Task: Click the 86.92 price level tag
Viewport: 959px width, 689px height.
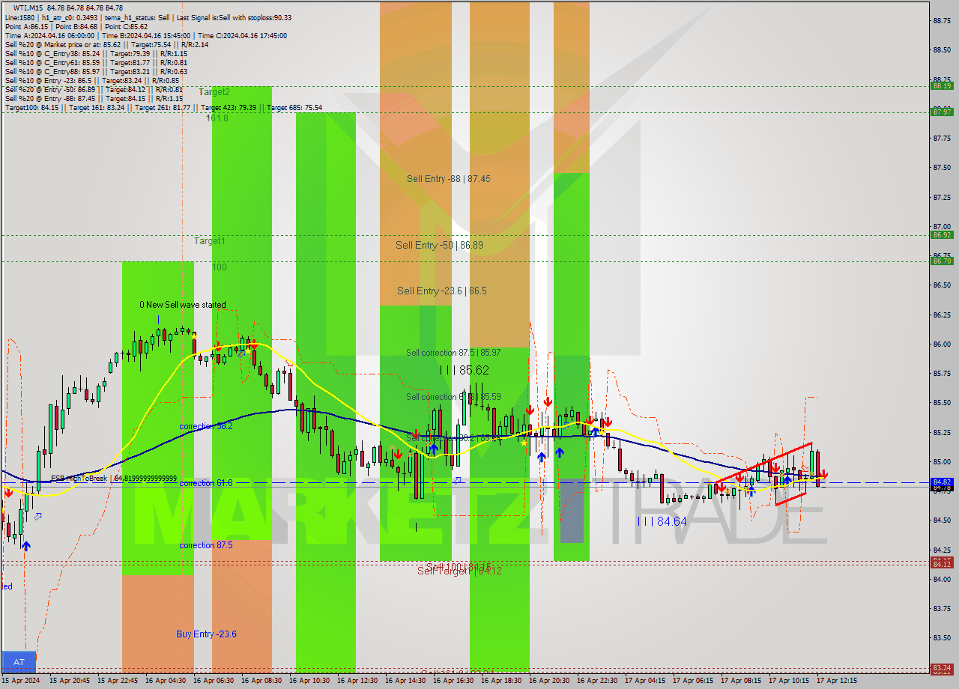Action: point(942,235)
